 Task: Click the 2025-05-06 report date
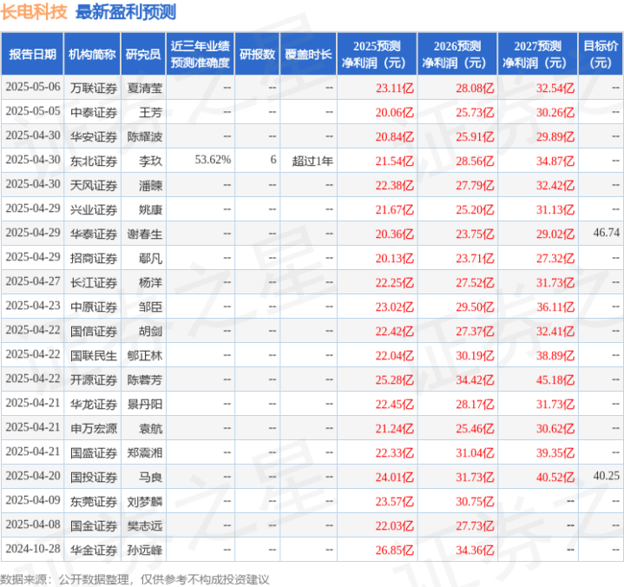[x=33, y=87]
